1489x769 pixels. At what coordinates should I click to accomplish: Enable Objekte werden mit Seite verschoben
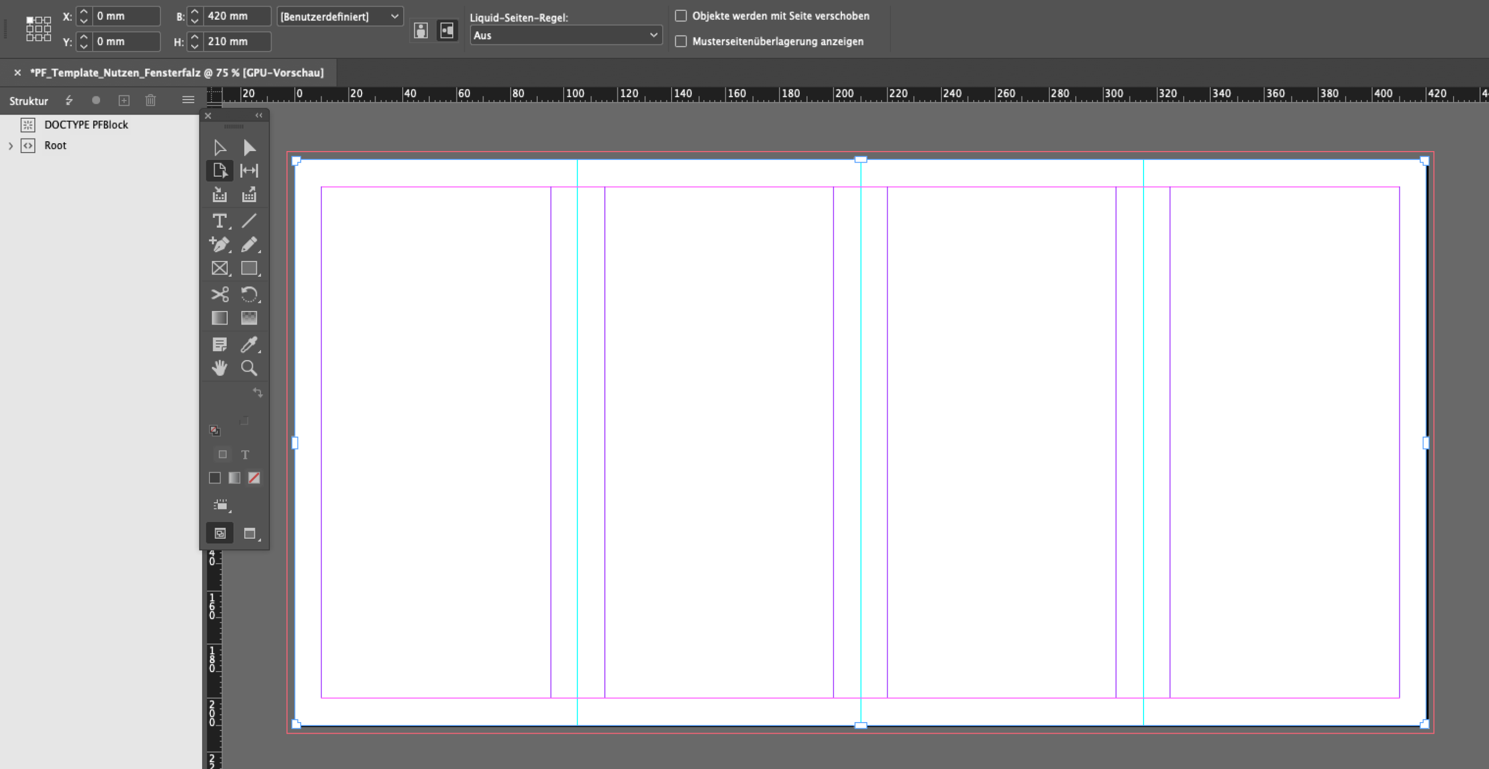coord(681,16)
